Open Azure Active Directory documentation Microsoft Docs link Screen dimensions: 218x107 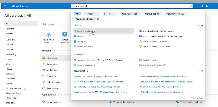click(98, 82)
